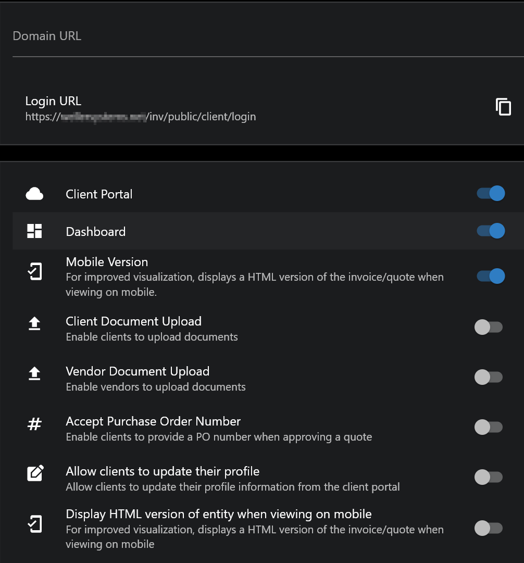The image size is (524, 563).
Task: Focus the Domain URL input field
Action: [260, 36]
